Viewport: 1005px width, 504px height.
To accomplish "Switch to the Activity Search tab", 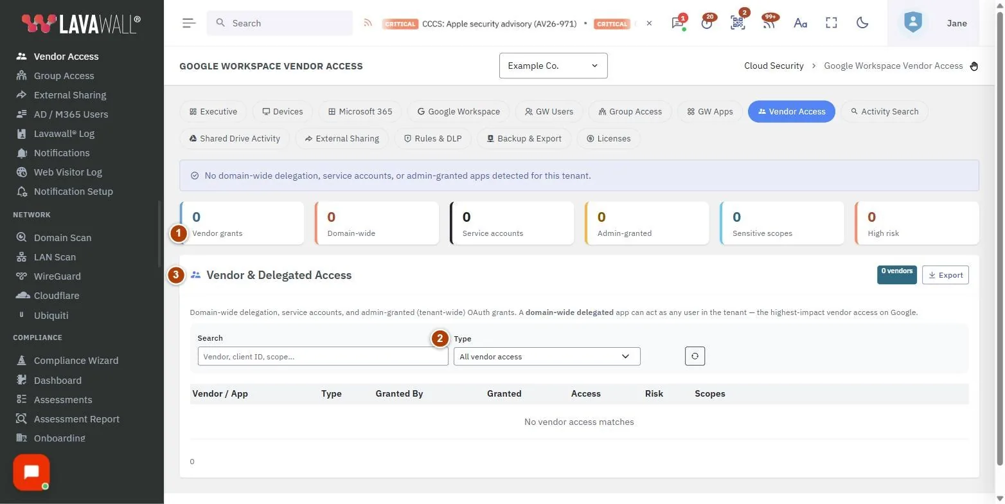I will click(x=884, y=111).
